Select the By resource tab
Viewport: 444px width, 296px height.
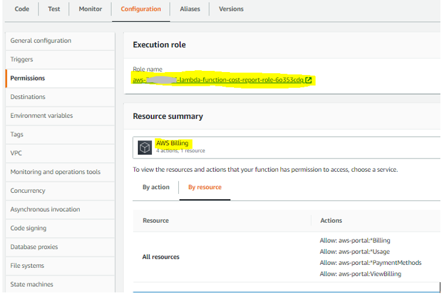(x=205, y=187)
